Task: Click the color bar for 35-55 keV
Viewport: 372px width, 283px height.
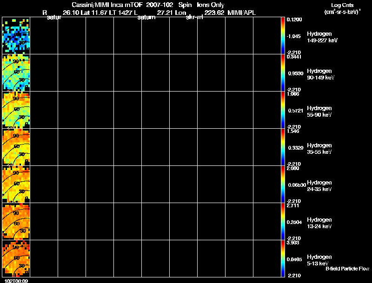Action: [x=283, y=147]
